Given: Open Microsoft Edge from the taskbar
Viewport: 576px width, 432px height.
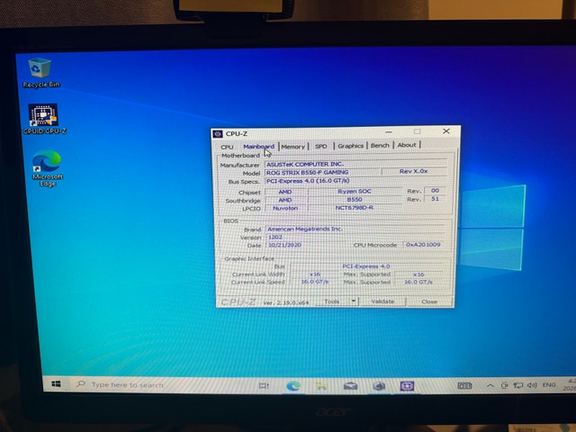Looking at the screenshot, I should (293, 386).
